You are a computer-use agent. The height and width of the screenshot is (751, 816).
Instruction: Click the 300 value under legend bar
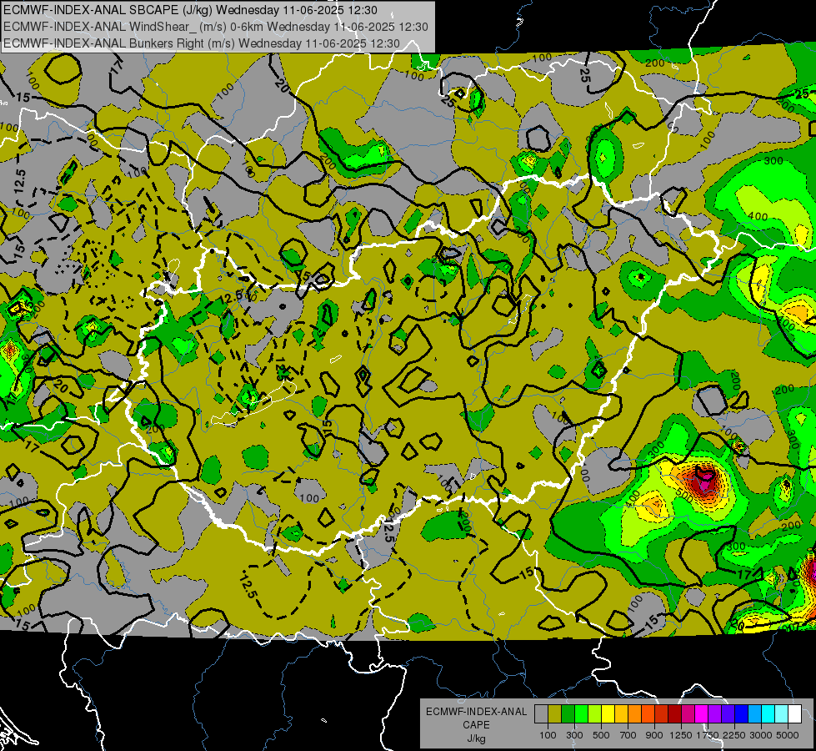click(574, 735)
